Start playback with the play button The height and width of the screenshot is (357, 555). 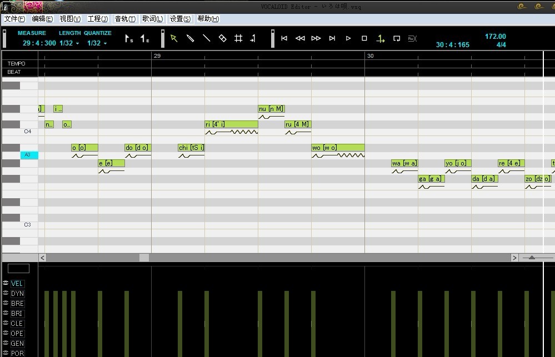(x=348, y=38)
